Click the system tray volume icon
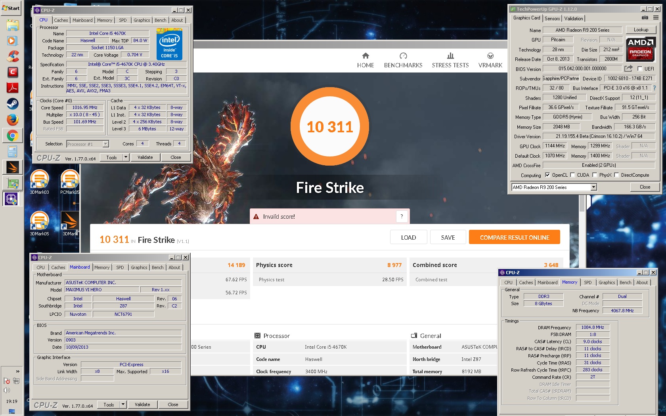 click(x=7, y=390)
